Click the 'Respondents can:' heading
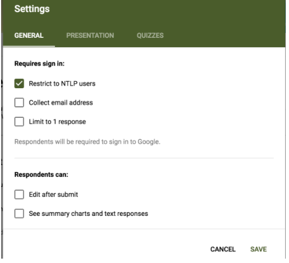 point(41,175)
